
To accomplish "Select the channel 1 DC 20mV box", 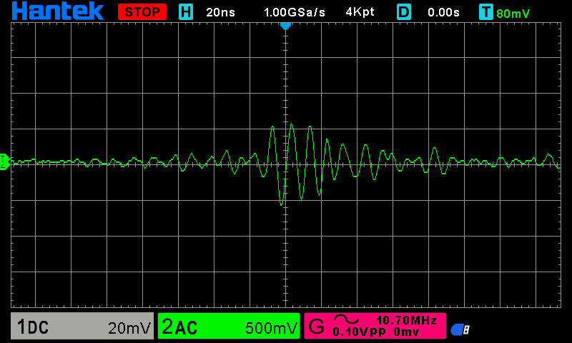I will coord(82,326).
